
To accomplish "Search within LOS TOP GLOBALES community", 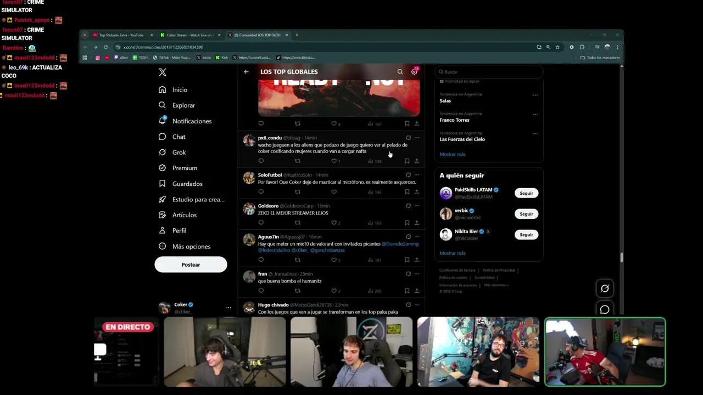I will (x=400, y=72).
